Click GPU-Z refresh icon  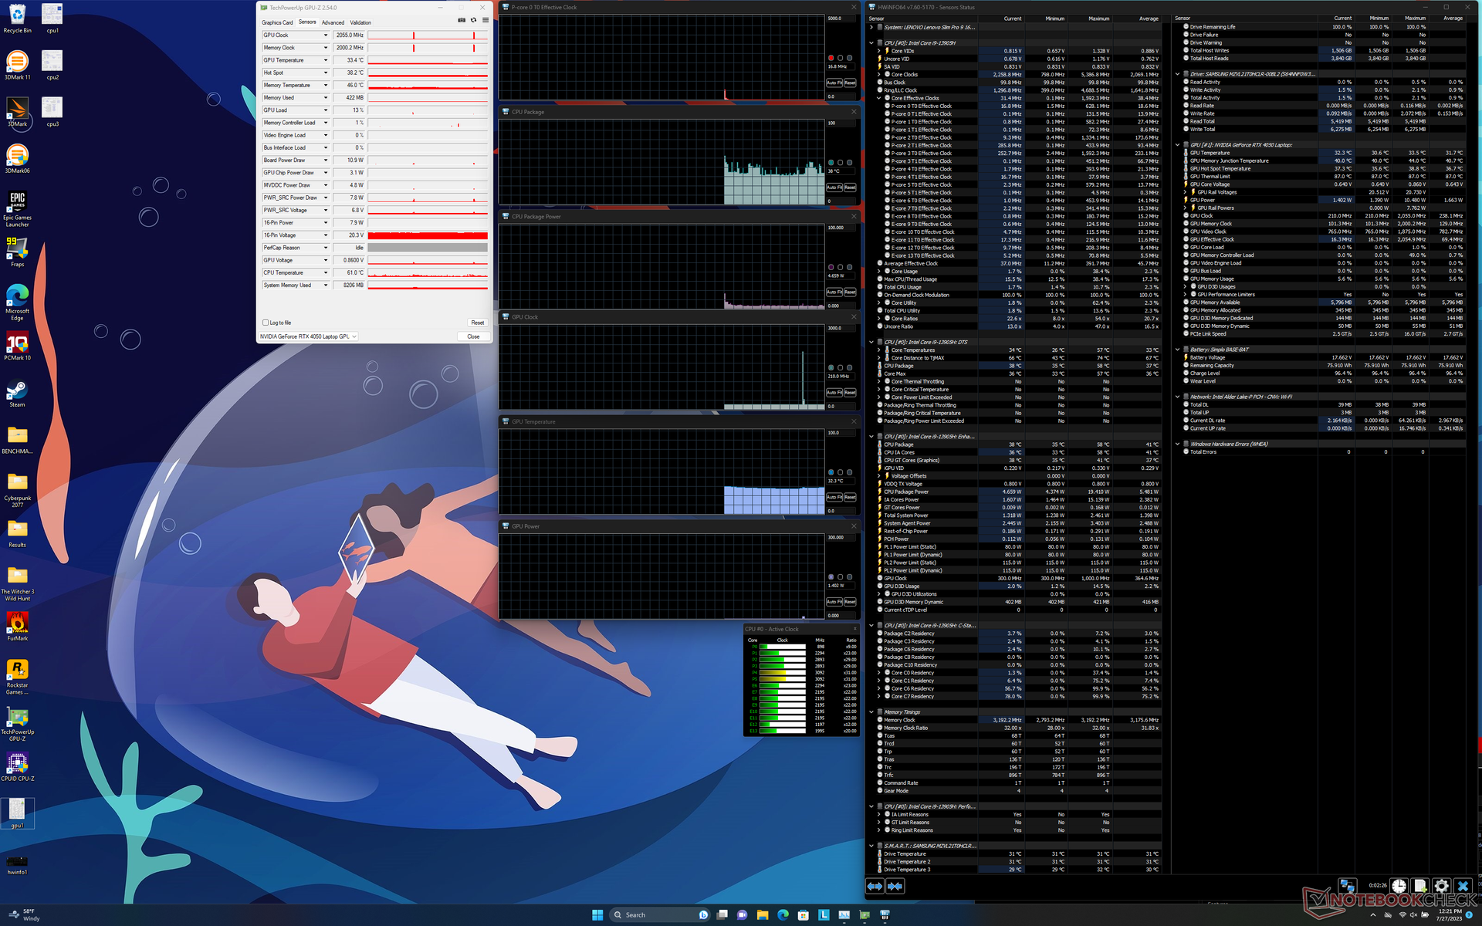(x=473, y=20)
